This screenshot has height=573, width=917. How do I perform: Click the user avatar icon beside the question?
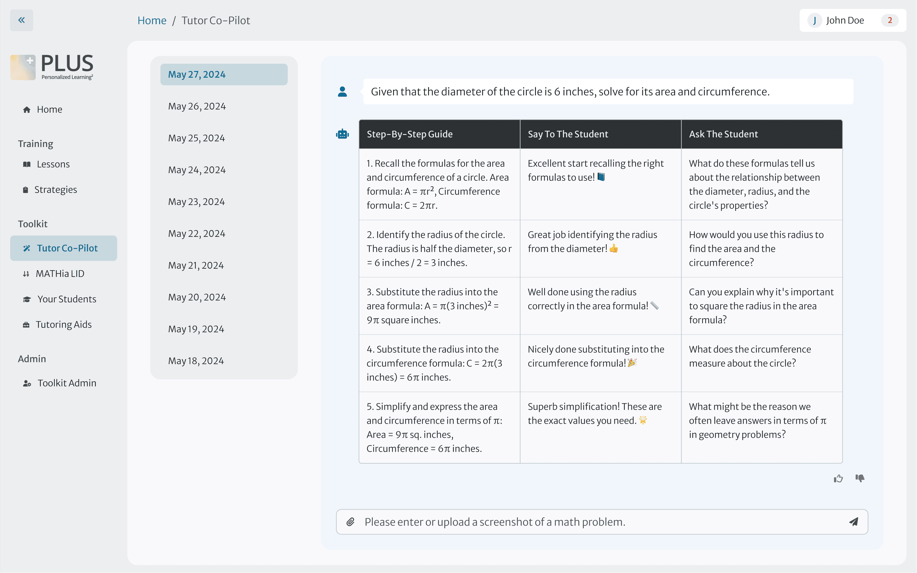click(342, 91)
